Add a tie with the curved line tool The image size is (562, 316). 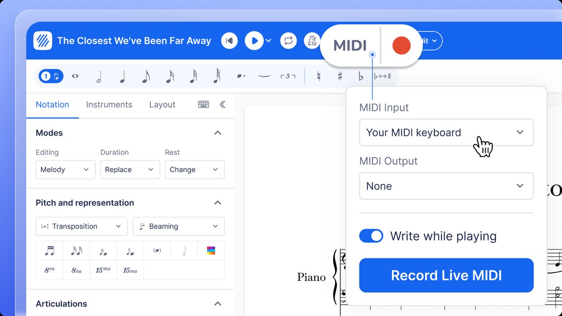coord(264,76)
